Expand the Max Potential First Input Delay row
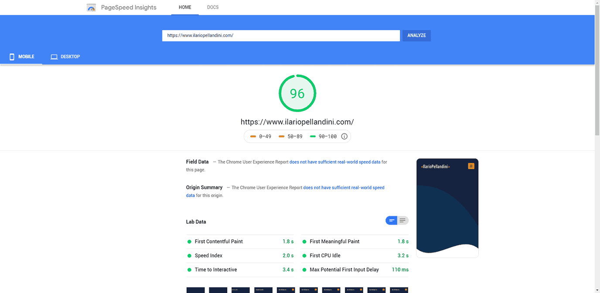Image resolution: width=600 pixels, height=293 pixels. (355, 270)
